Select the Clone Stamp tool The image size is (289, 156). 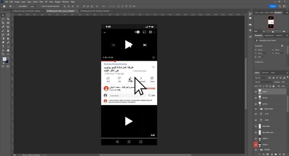[x=8, y=31]
